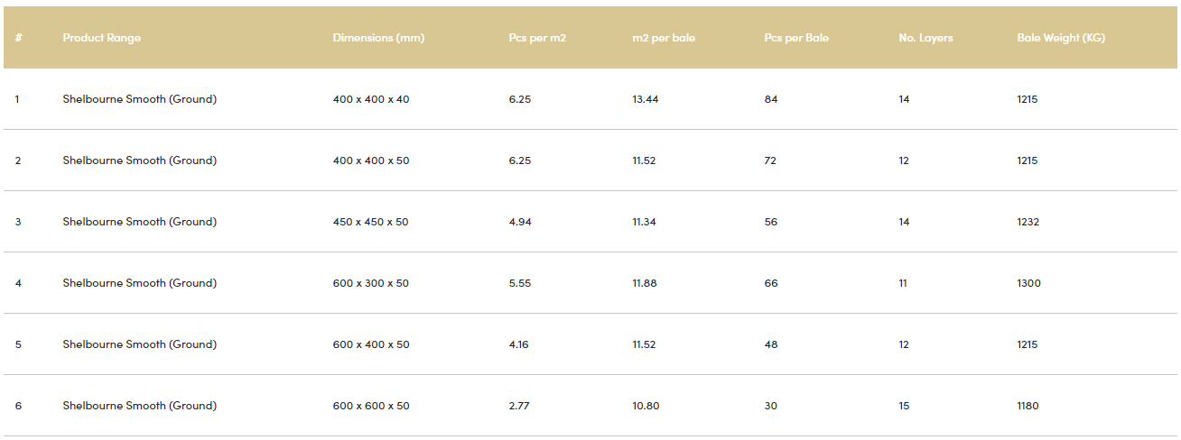Click Shelbourne Smooth (Ground) in row 6
This screenshot has height=440, width=1181.
point(140,406)
